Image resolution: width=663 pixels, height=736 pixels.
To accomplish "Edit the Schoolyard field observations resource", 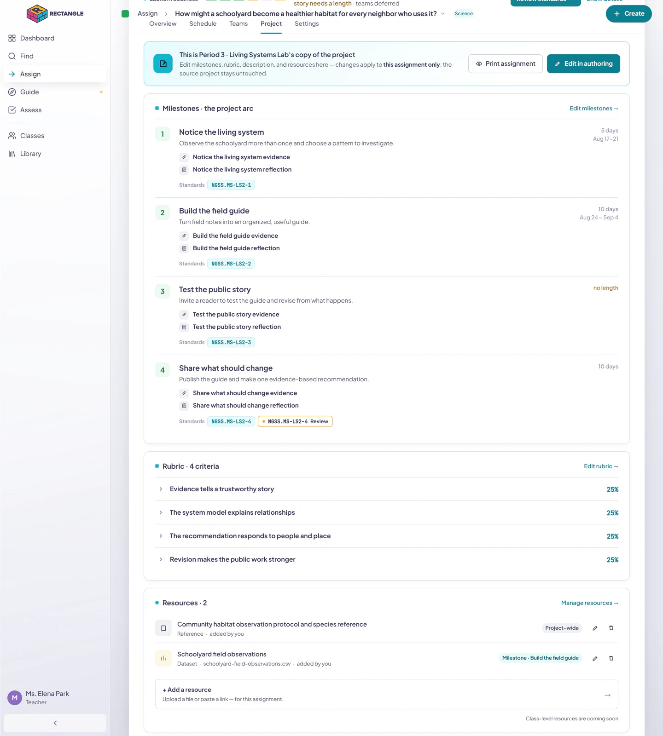I will point(595,658).
